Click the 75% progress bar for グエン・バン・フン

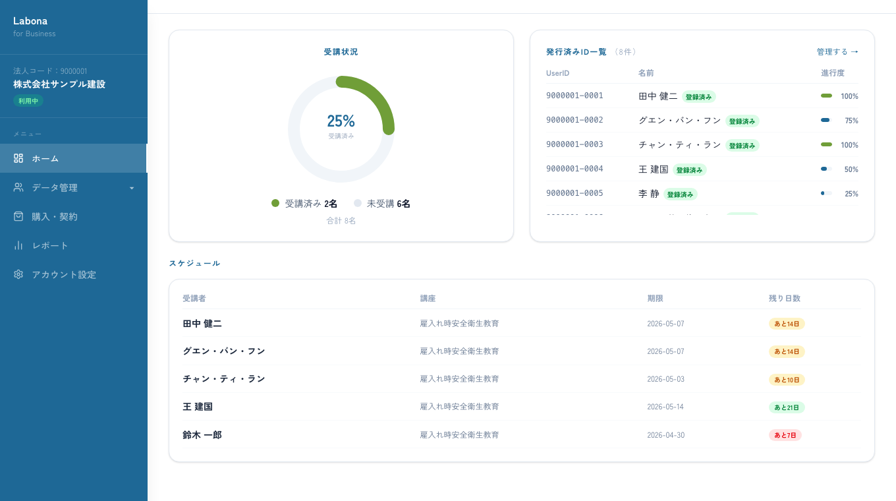click(826, 121)
